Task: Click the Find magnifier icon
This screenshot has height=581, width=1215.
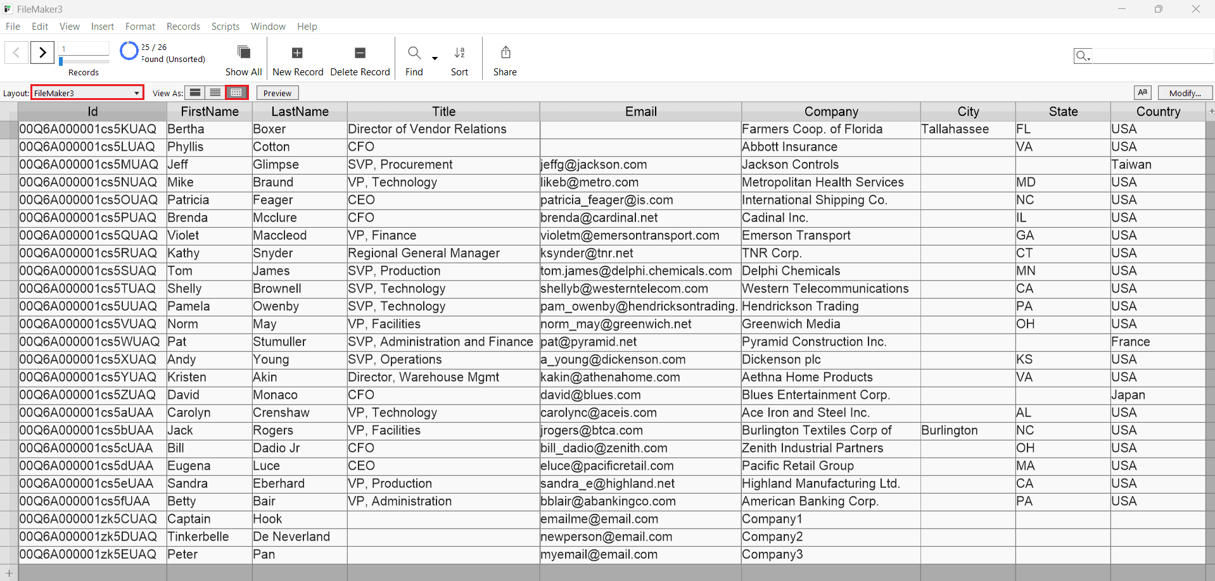Action: coord(414,53)
